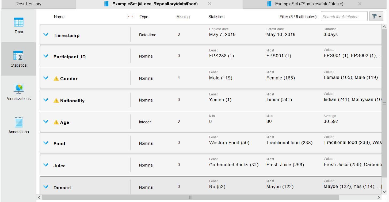Expand the Juice attribute details
This screenshot has width=389, height=202.
pyautogui.click(x=46, y=165)
